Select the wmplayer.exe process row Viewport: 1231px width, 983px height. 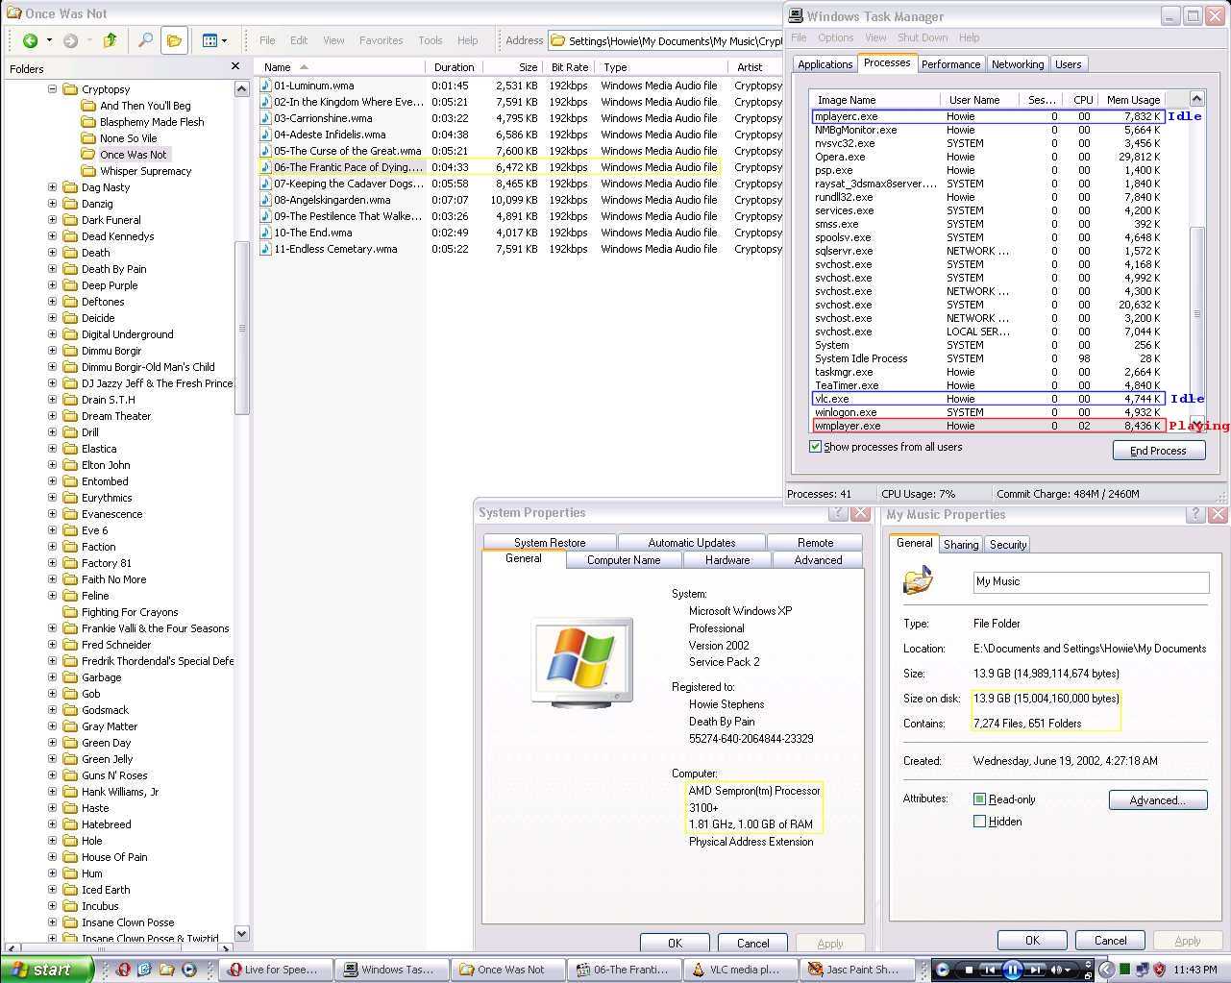(988, 426)
